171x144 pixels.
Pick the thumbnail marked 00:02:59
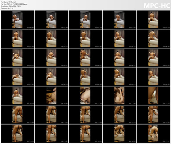(x=17, y=39)
